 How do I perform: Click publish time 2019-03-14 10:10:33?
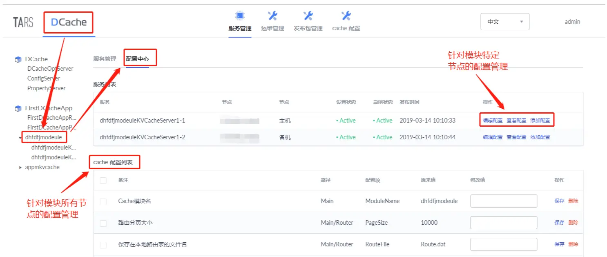coord(427,121)
